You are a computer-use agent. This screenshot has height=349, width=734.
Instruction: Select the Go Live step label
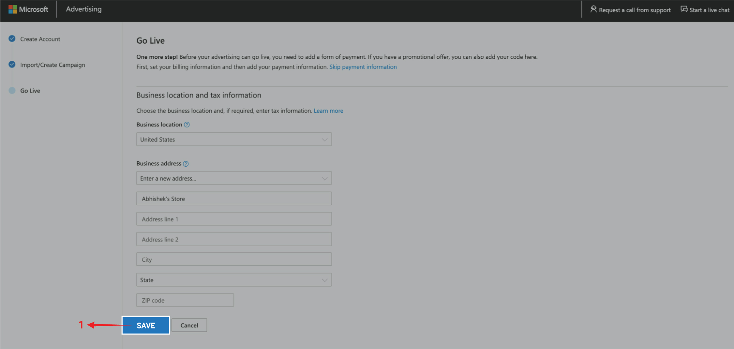(30, 91)
